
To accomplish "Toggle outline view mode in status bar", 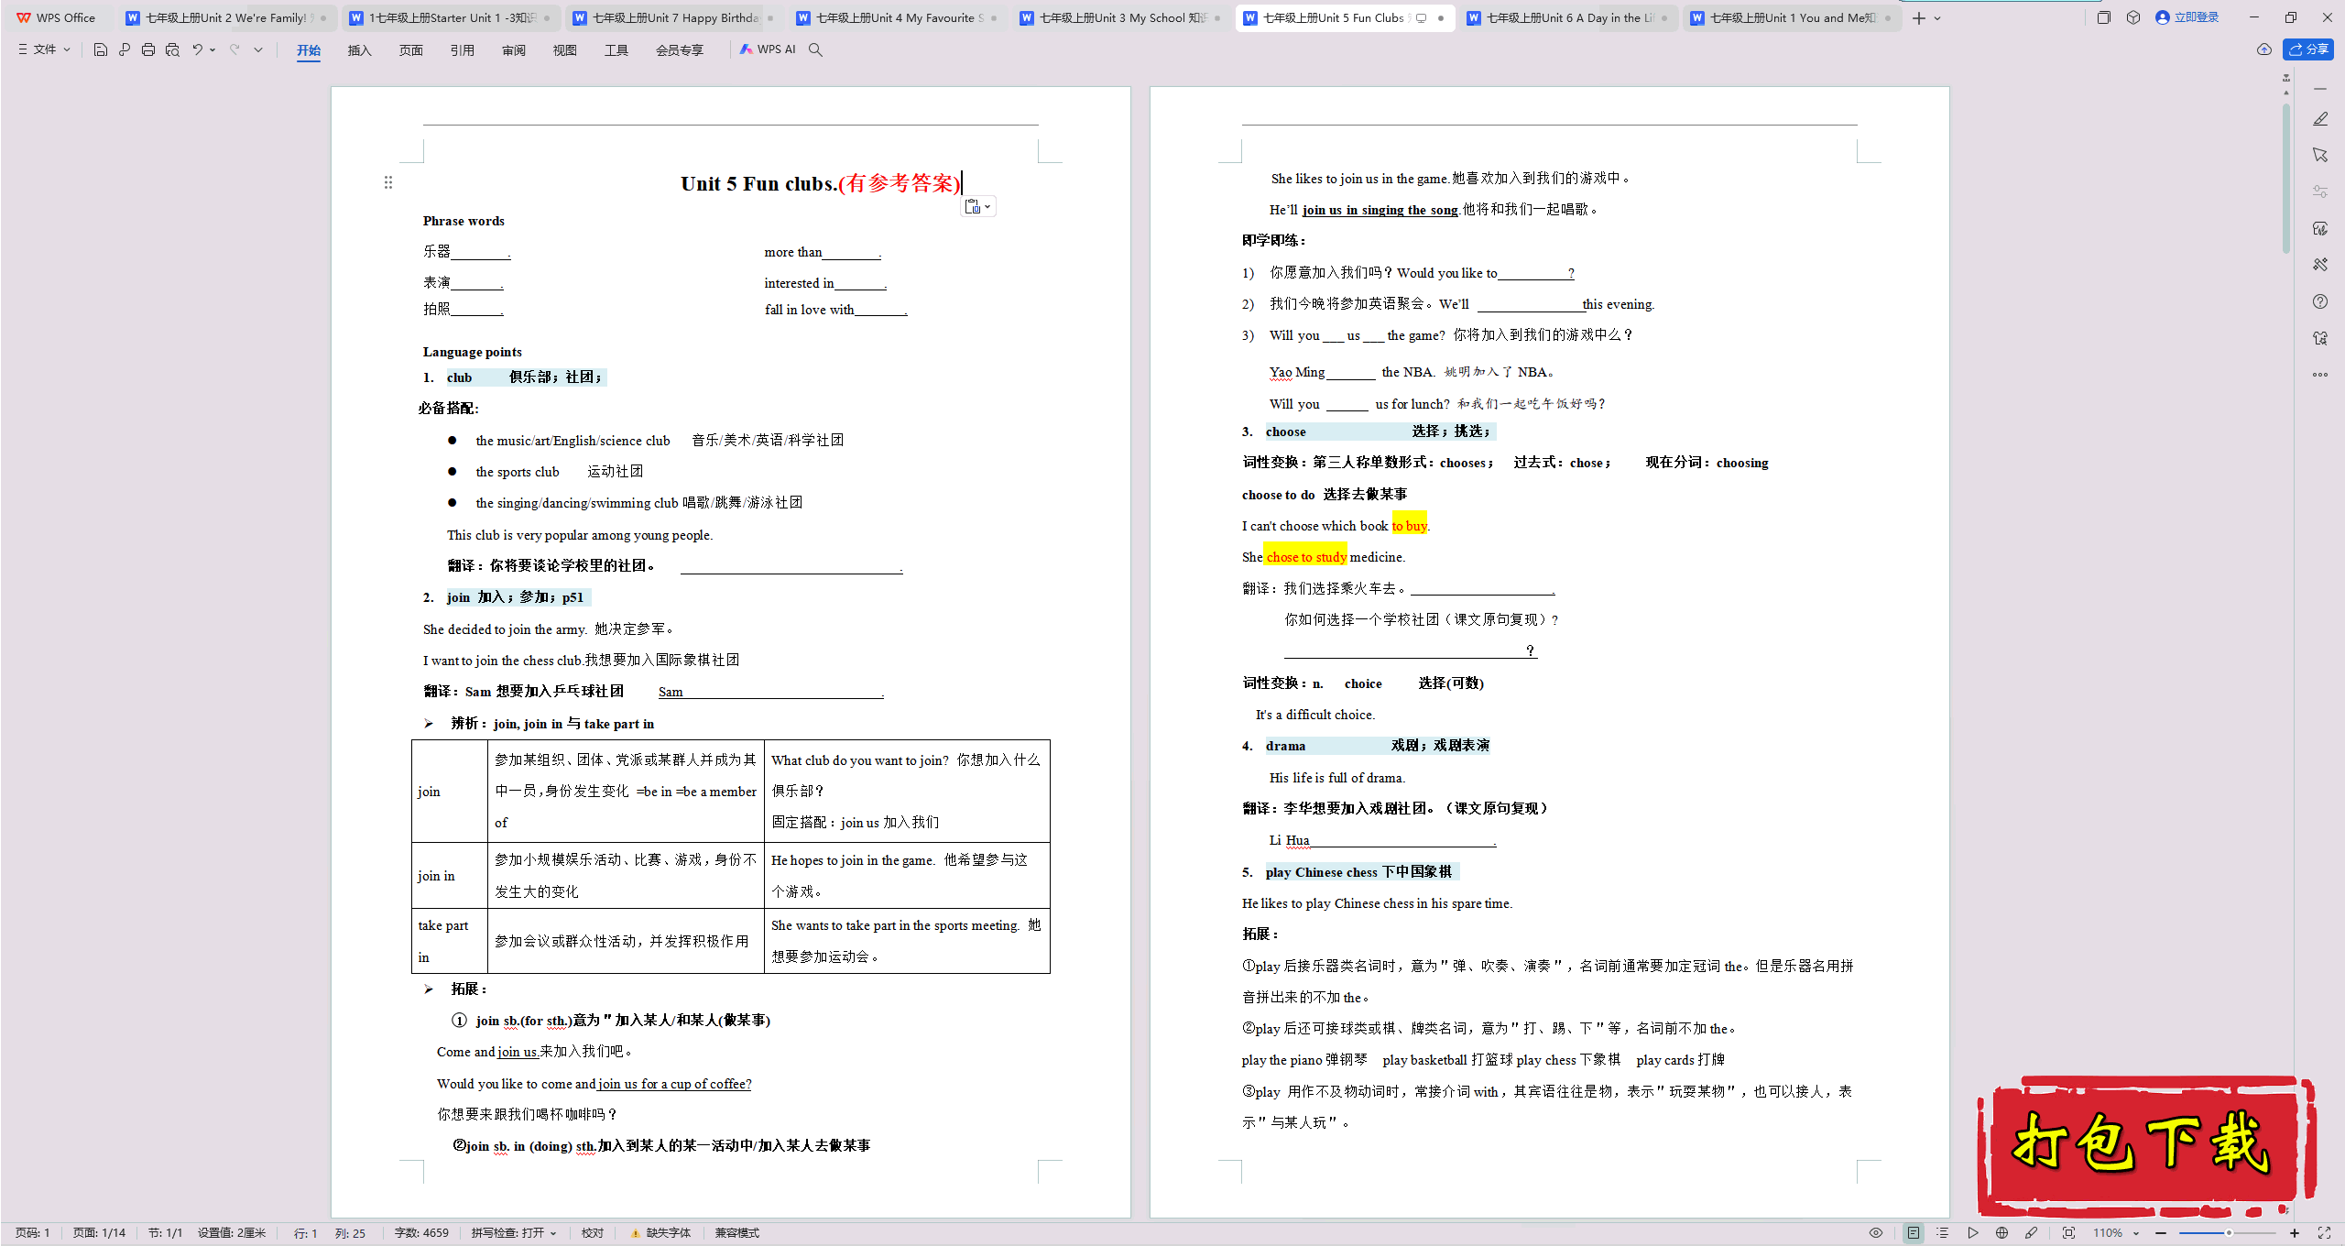I will (1943, 1233).
